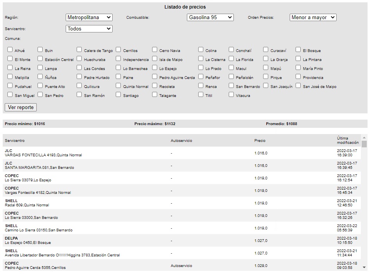This screenshot has width=373, height=274.
Task: Check the Providencia comuna checkbox
Action: tap(298, 77)
